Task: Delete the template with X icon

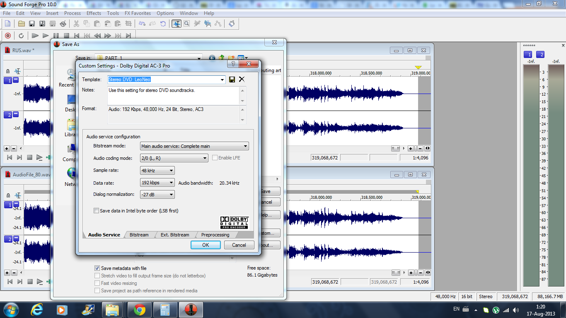Action: coord(242,79)
